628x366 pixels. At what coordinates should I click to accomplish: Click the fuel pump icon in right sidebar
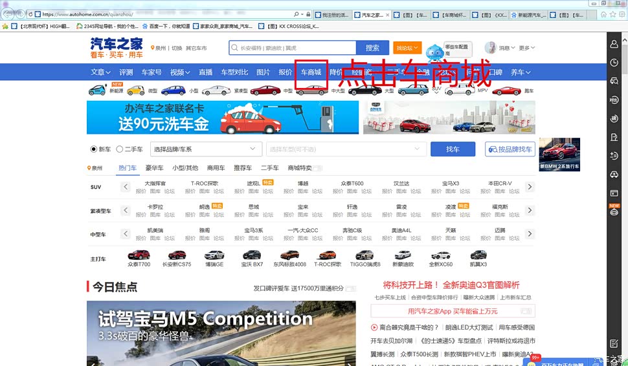pyautogui.click(x=614, y=137)
